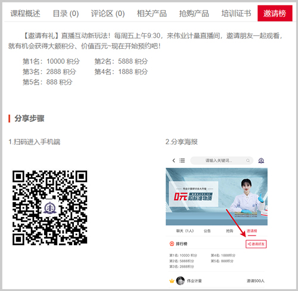The width and height of the screenshot is (298, 291).
Task: Switch to the 目录 (0) tab
Action: point(66,14)
